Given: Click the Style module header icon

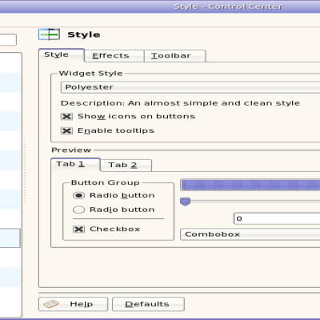Looking at the screenshot, I should pyautogui.click(x=49, y=34).
